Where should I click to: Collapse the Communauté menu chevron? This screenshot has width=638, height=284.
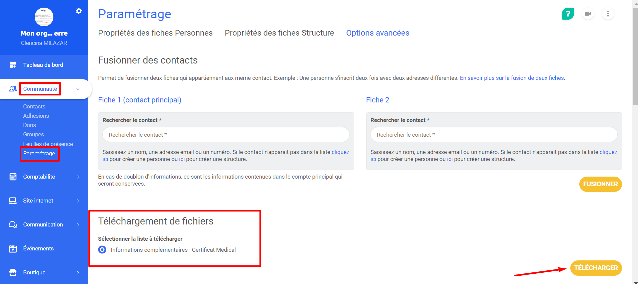78,89
